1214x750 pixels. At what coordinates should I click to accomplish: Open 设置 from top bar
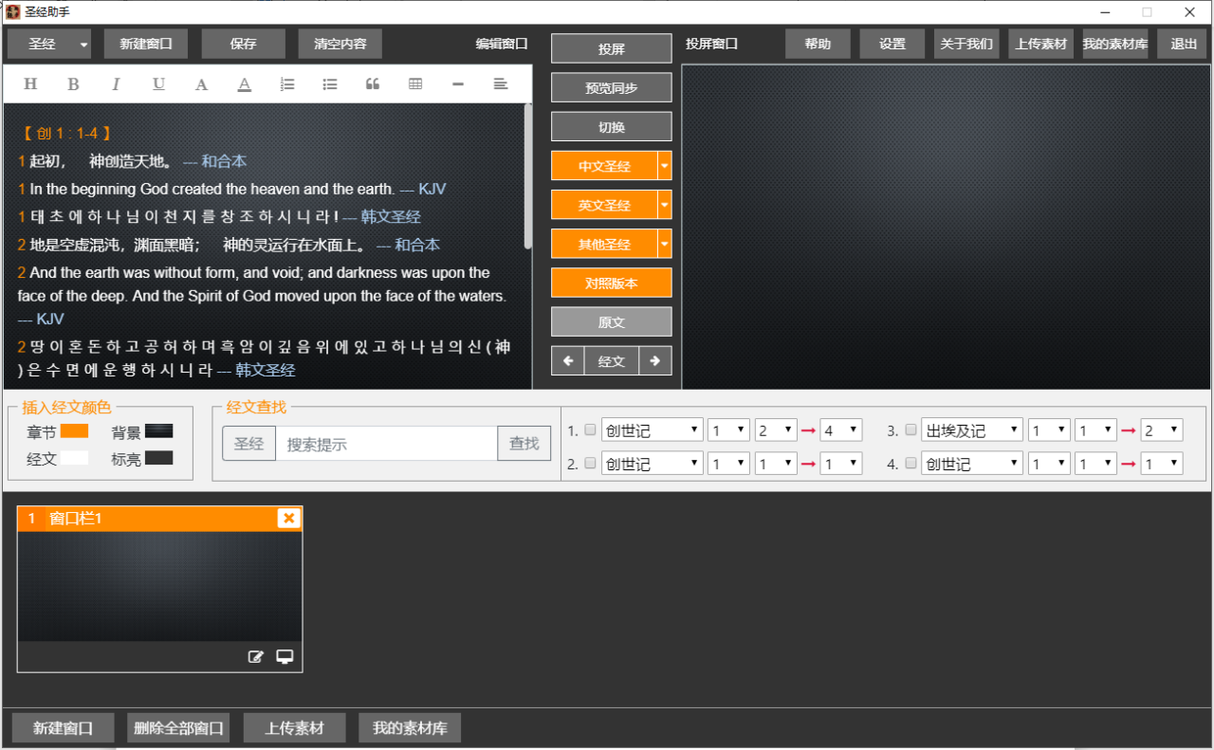(x=892, y=45)
